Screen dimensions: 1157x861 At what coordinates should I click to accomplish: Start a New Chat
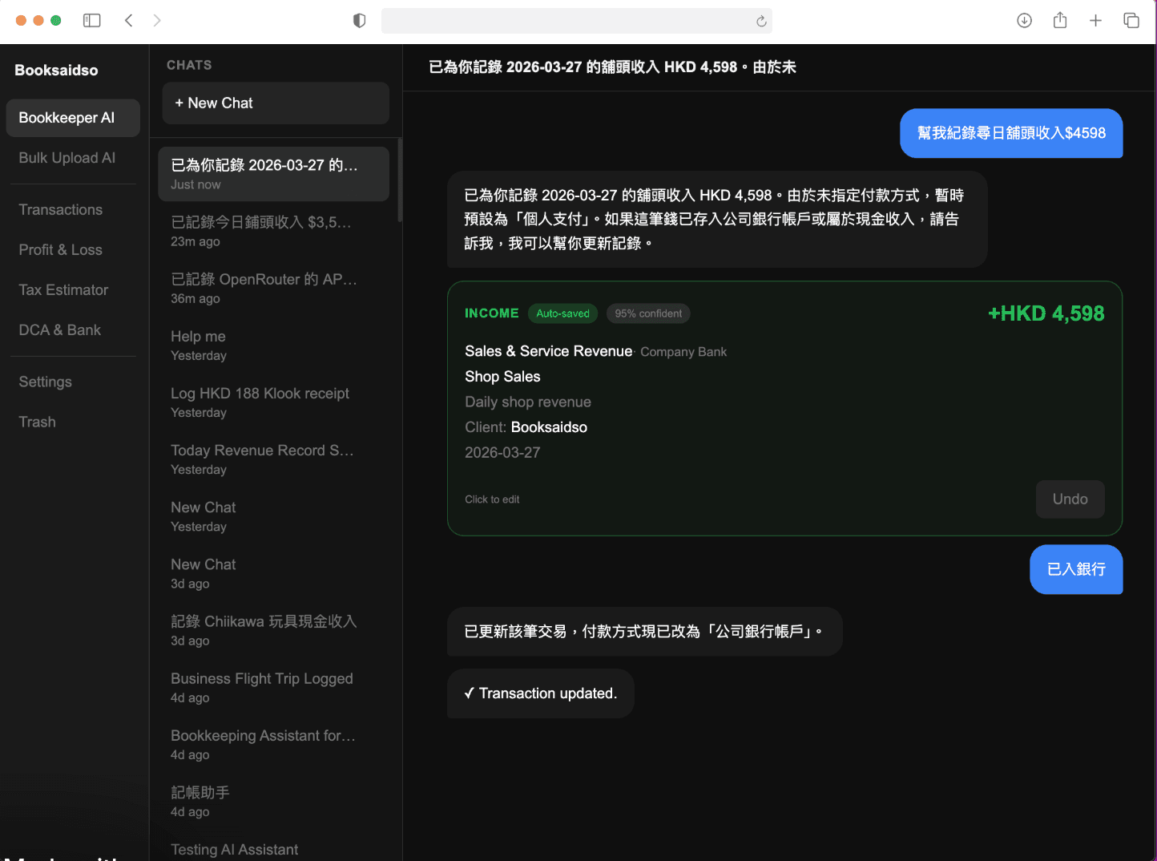[275, 103]
